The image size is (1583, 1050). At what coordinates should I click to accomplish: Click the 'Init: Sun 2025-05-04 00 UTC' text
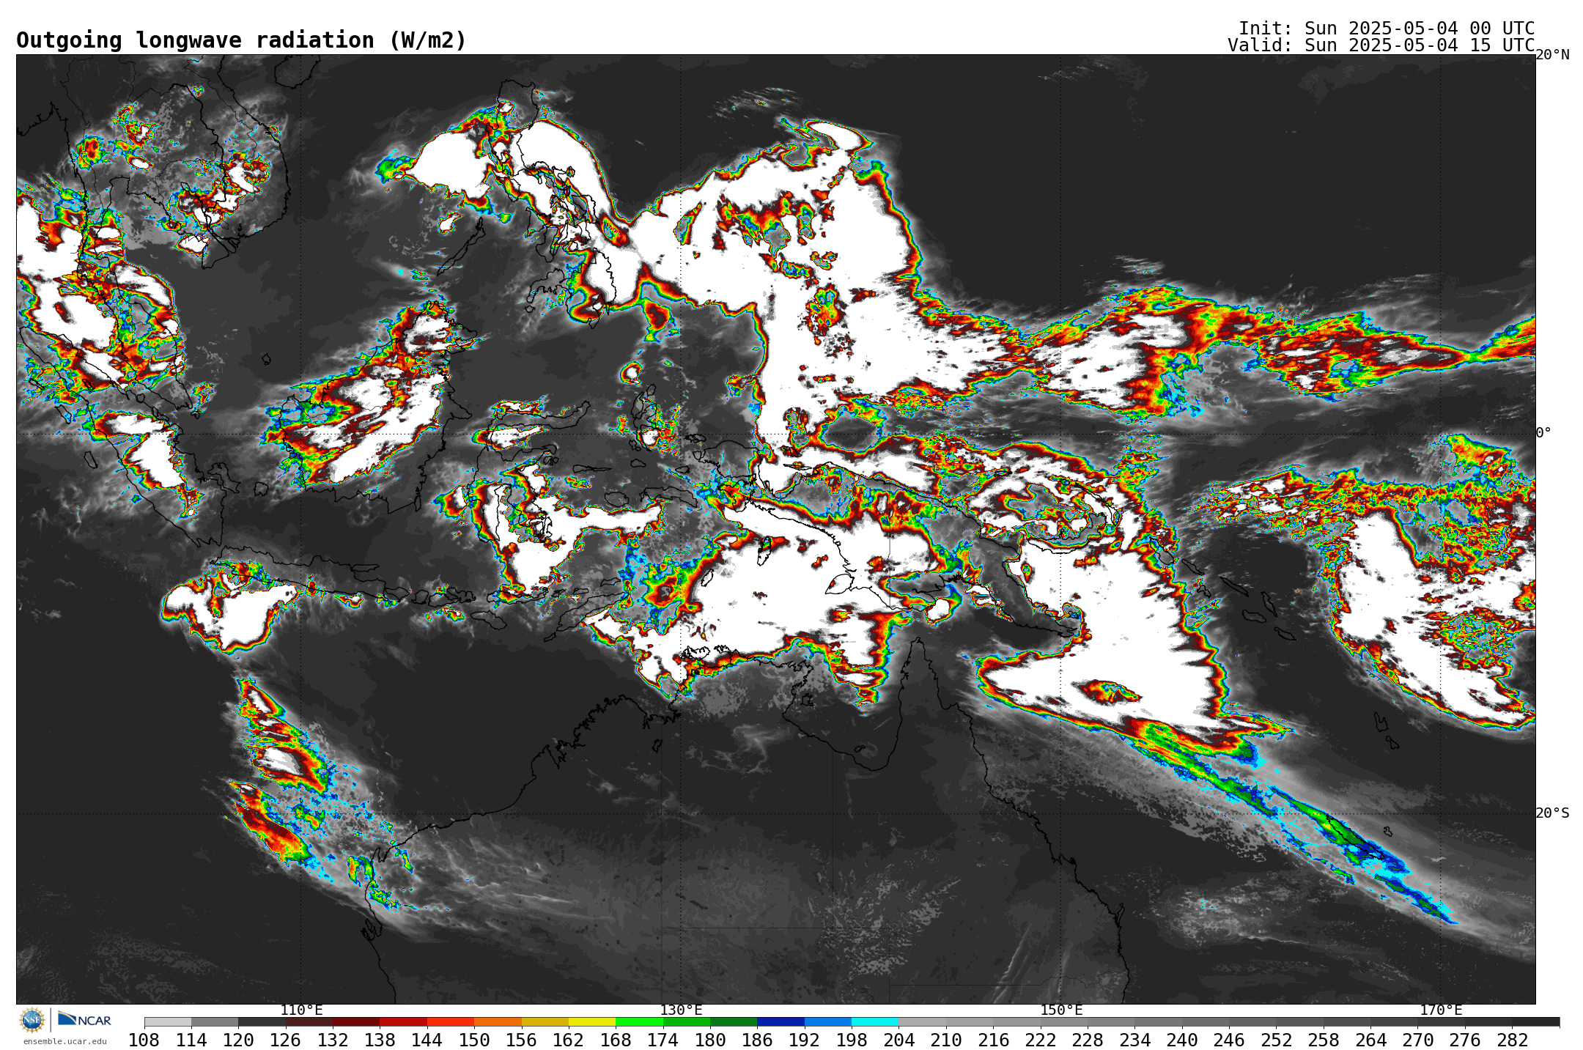1387,29
